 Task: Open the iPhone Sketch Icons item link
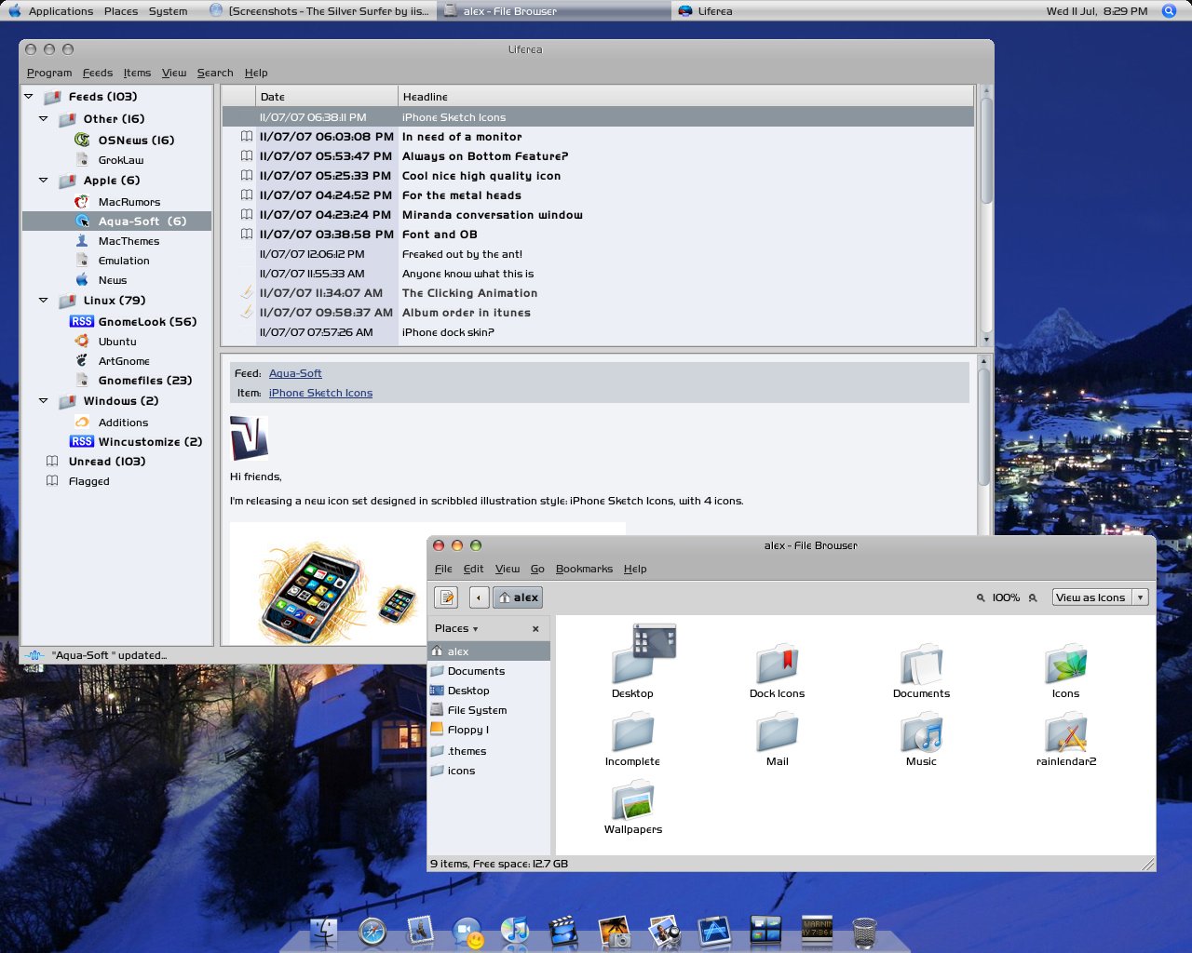coord(320,393)
